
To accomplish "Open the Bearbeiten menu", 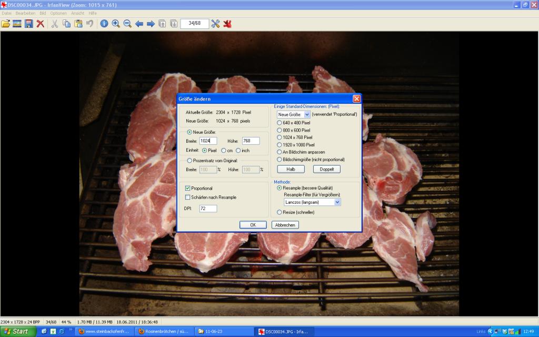I will coord(25,13).
